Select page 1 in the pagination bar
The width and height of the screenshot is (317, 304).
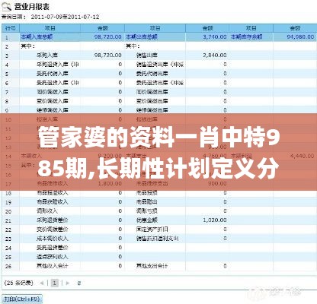[55, 283]
